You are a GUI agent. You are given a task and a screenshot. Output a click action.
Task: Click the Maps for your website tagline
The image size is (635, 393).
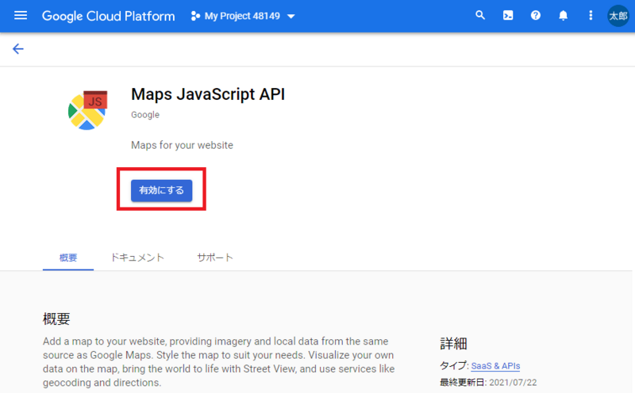pyautogui.click(x=182, y=145)
